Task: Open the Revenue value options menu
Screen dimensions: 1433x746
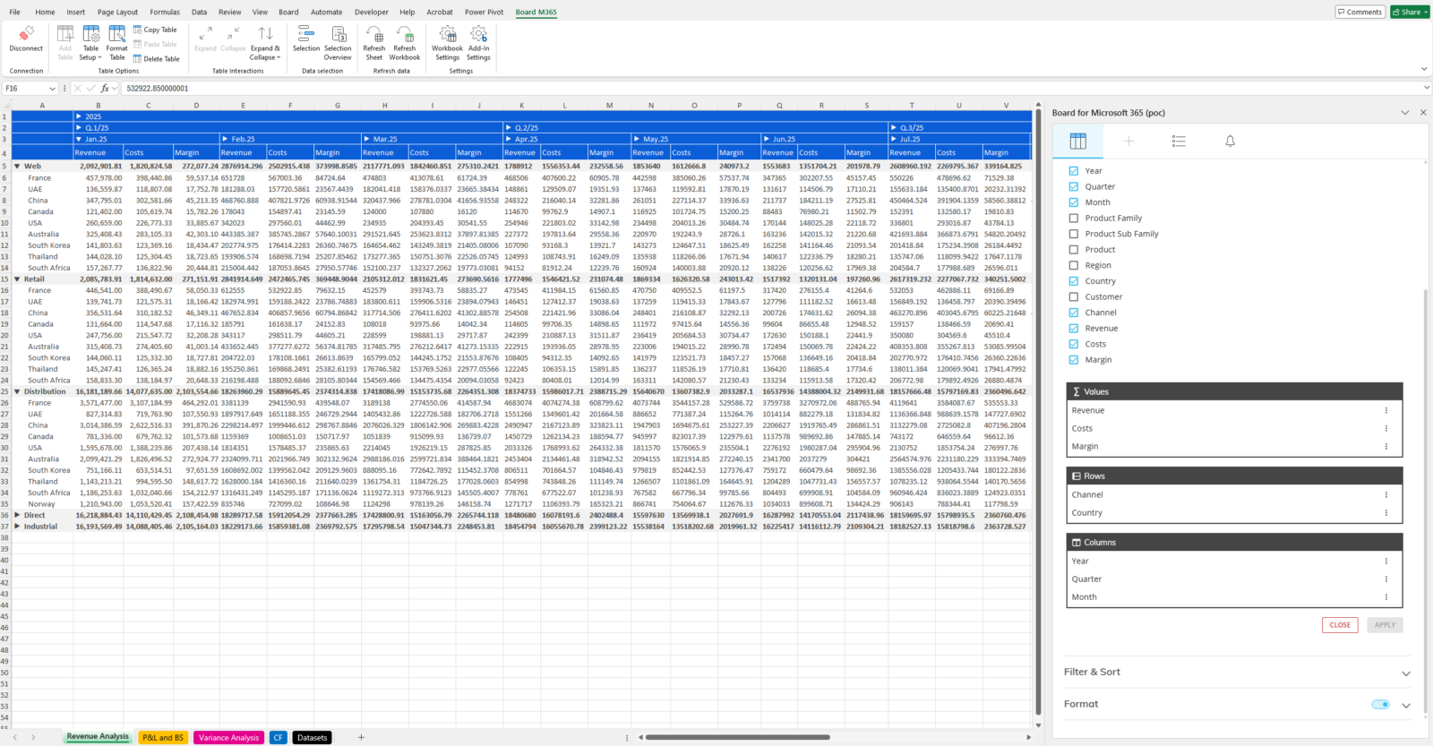Action: click(1386, 410)
